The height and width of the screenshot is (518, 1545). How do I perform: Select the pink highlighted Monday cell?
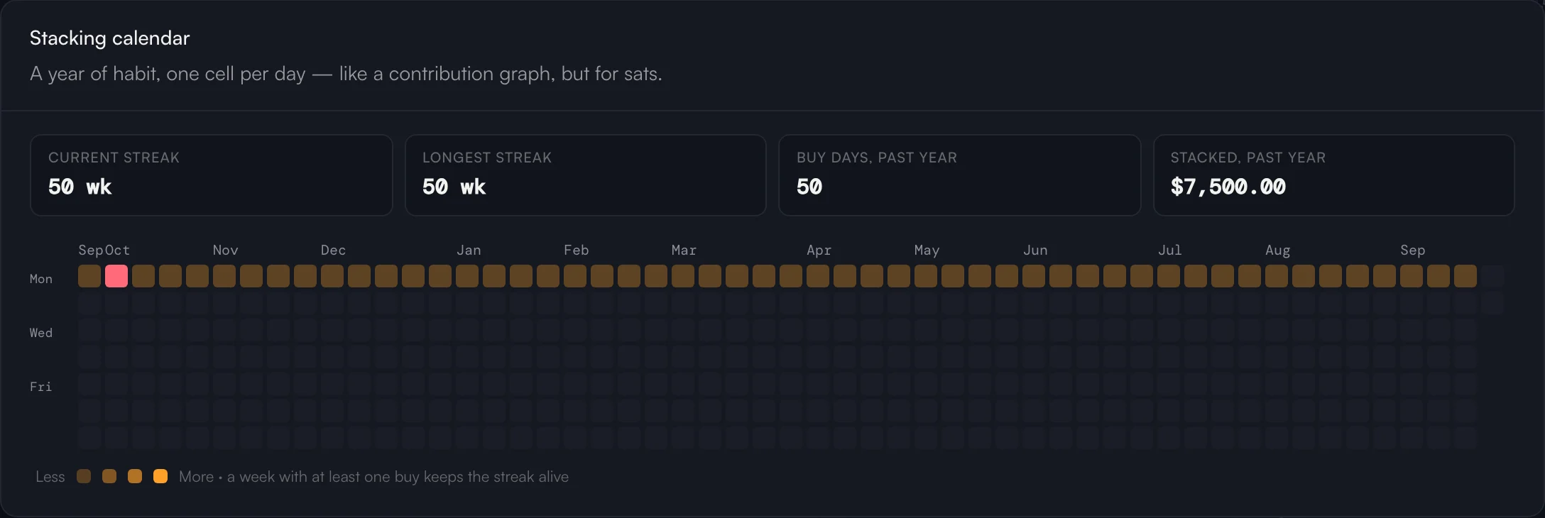click(x=116, y=276)
